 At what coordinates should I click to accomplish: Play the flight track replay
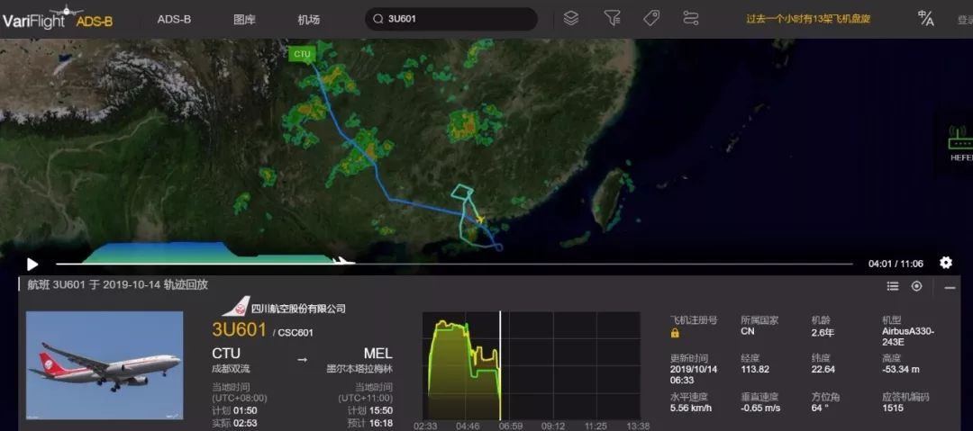click(32, 264)
